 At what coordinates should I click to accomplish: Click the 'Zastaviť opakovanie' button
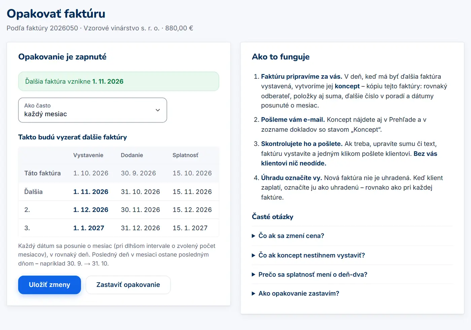[128, 285]
